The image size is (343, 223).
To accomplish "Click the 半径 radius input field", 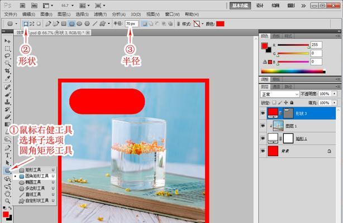I will (x=131, y=23).
